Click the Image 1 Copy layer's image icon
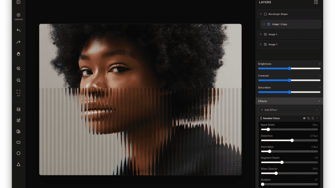 (x=269, y=24)
